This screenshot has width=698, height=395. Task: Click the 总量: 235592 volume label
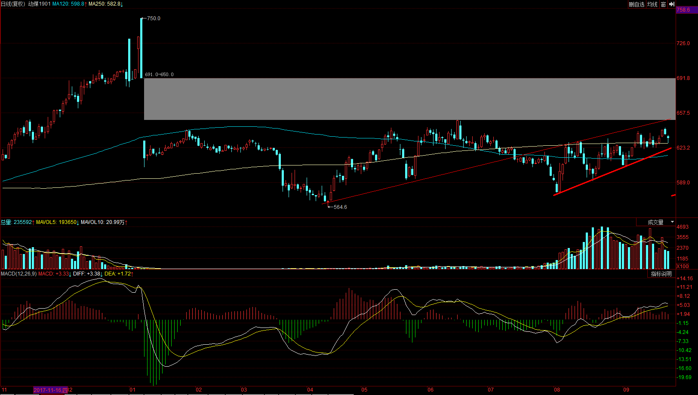pos(18,222)
